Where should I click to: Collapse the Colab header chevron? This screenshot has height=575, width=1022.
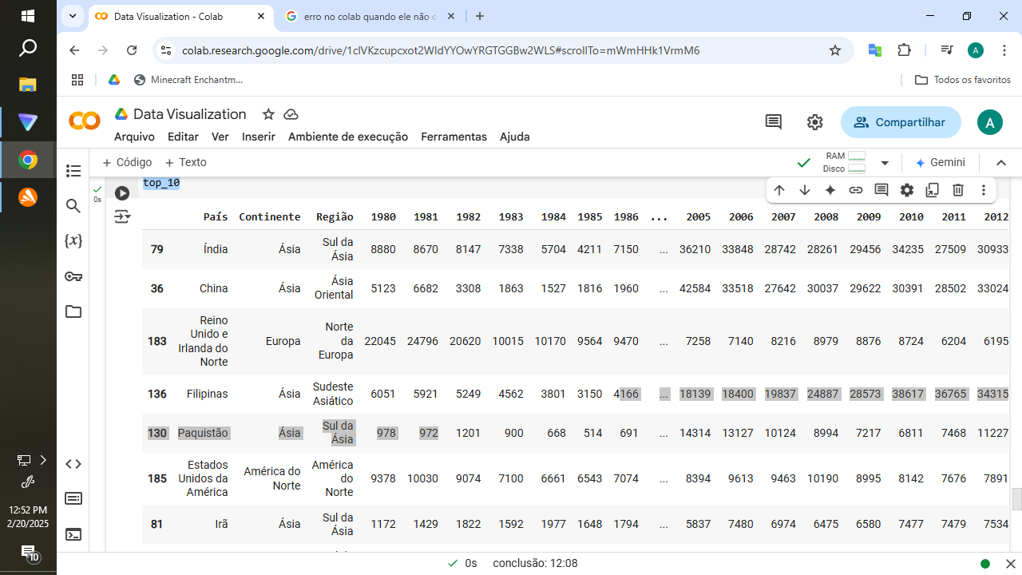[x=1001, y=163]
